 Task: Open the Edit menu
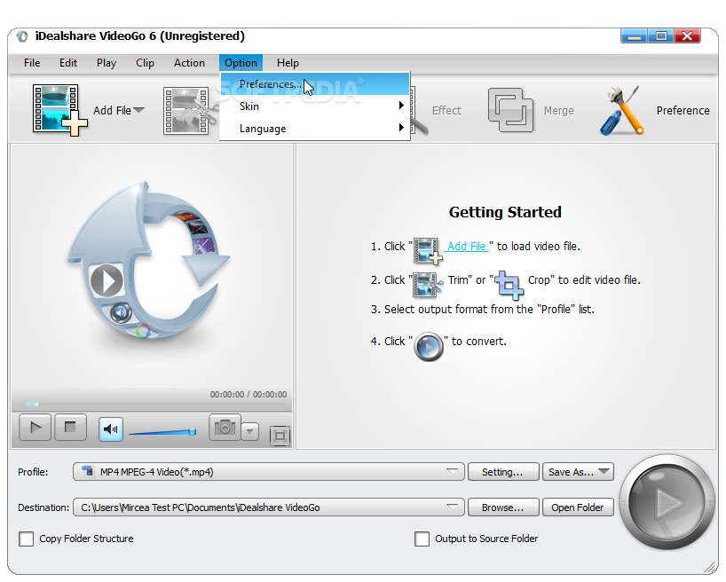[68, 63]
